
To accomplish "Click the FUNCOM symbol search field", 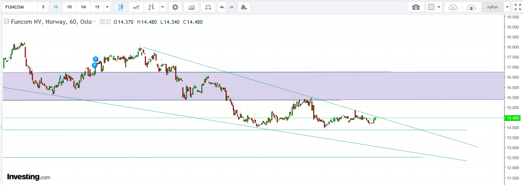I will (x=20, y=7).
